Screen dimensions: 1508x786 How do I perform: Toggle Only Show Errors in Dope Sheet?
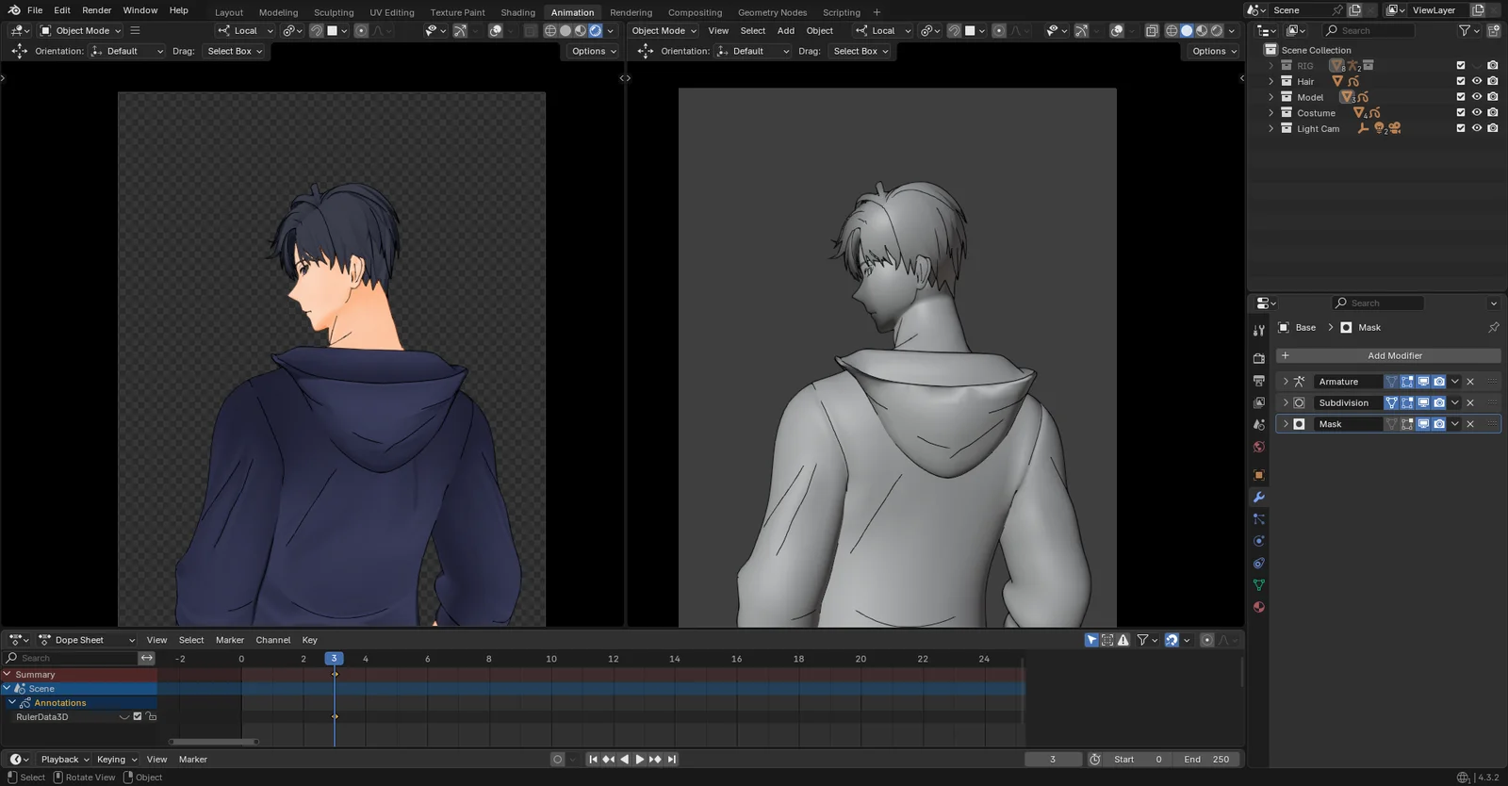click(1123, 640)
